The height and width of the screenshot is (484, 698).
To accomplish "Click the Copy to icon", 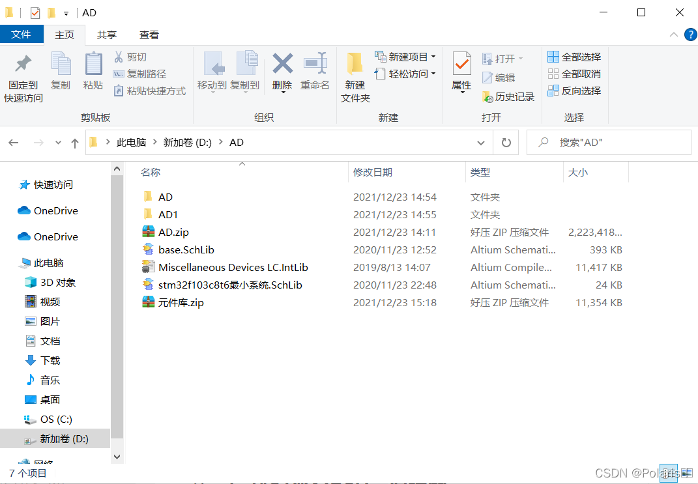I will pos(246,64).
